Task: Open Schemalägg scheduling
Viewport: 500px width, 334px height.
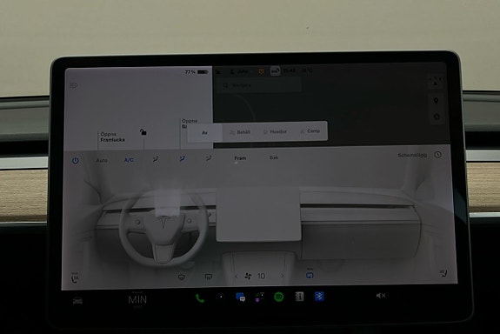Action: [x=412, y=155]
